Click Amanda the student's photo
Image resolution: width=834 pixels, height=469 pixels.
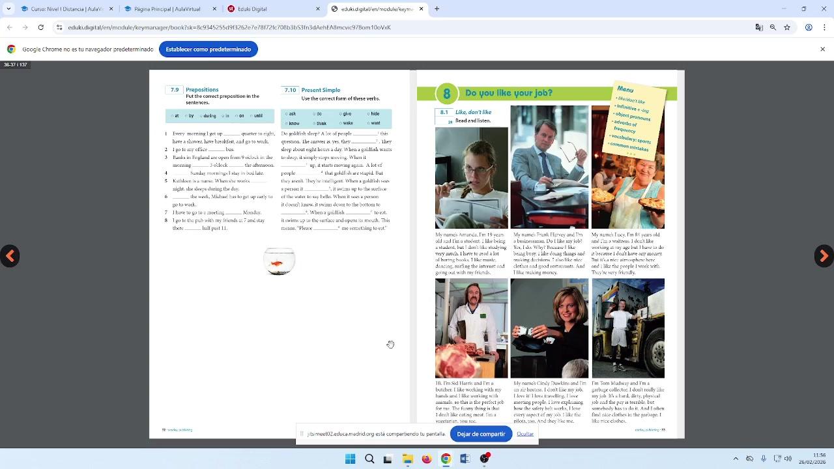coord(472,178)
